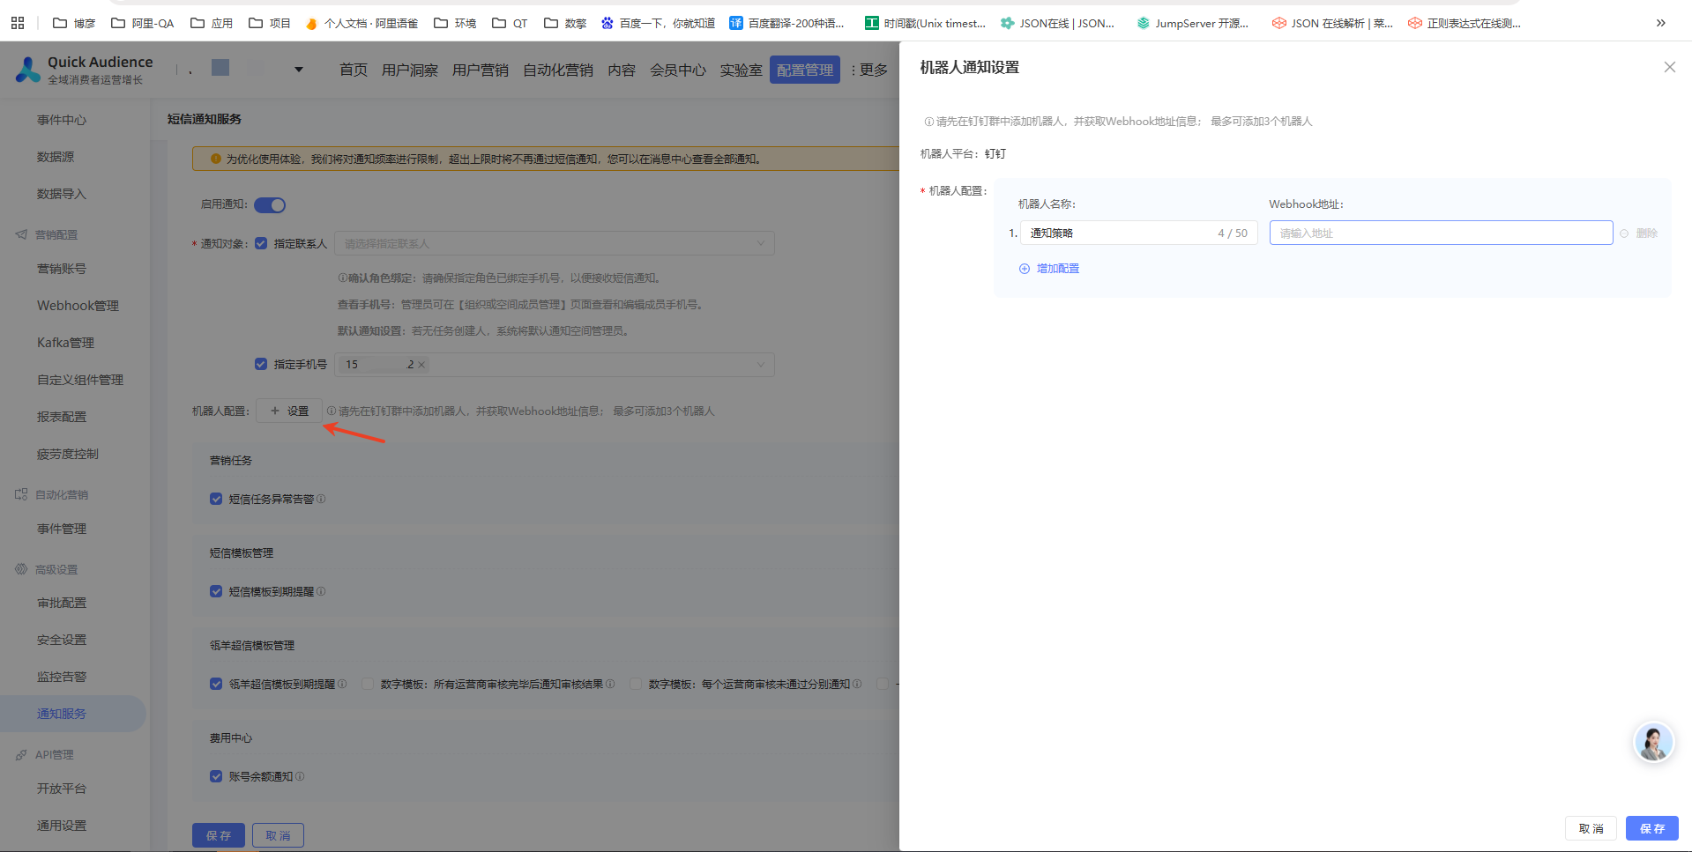The image size is (1692, 852).
Task: Uncheck 短信任务异常告警 checkbox
Action: tap(216, 499)
